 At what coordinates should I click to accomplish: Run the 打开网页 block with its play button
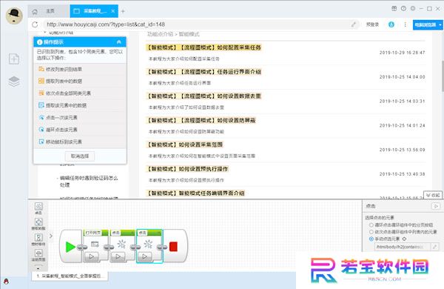[92, 256]
